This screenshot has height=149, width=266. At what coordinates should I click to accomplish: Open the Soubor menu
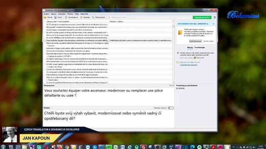tap(47, 14)
